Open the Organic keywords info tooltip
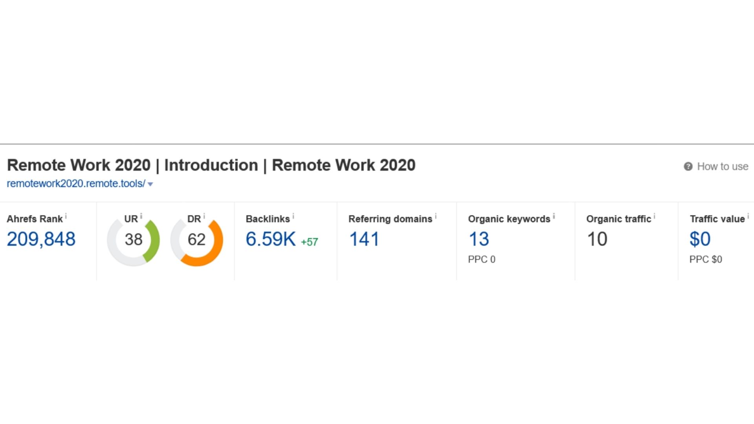The height and width of the screenshot is (424, 754). click(554, 216)
